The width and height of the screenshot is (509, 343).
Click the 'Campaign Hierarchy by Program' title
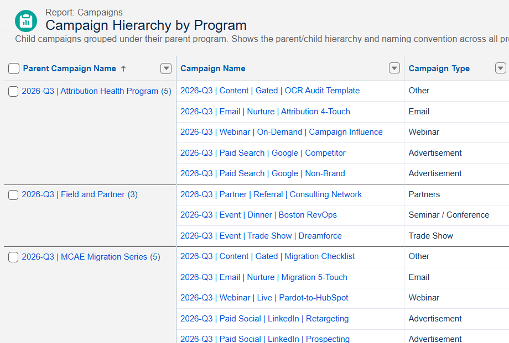[146, 25]
